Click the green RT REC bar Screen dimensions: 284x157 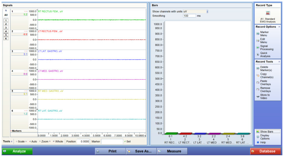click(171, 133)
